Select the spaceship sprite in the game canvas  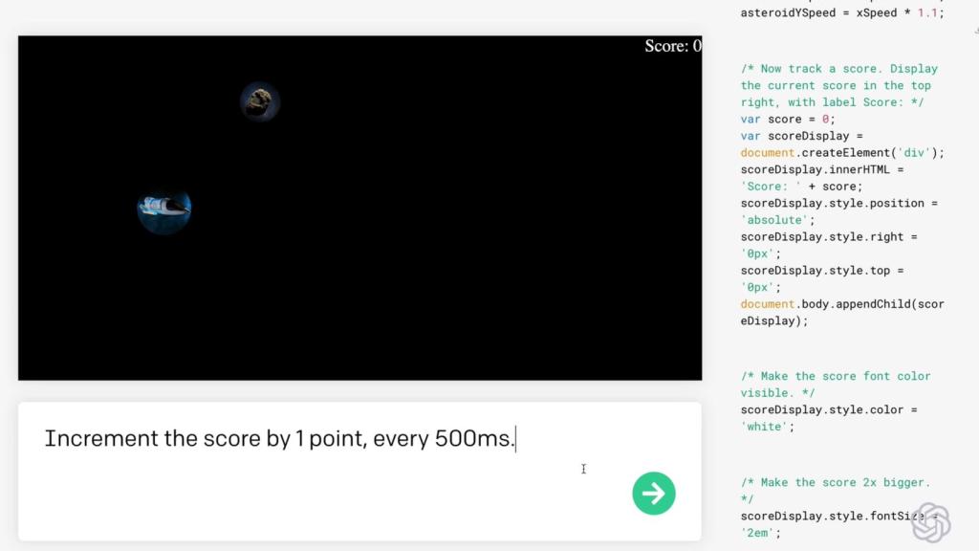coord(163,207)
